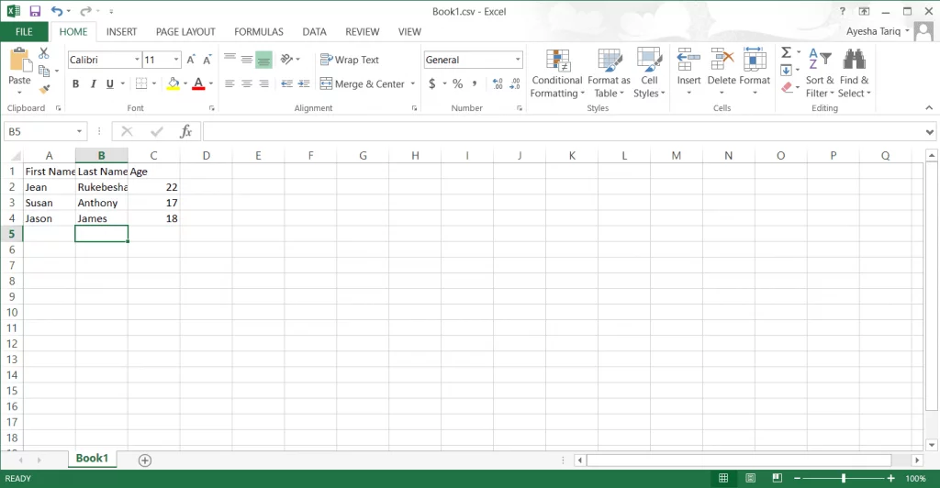Toggle Align Left for cell text
This screenshot has width=940, height=488.
pyautogui.click(x=229, y=83)
